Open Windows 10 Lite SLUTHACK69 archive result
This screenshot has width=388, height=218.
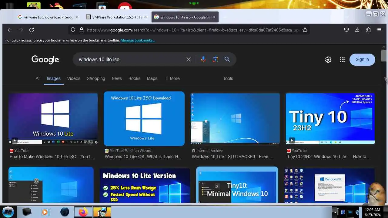(x=232, y=157)
